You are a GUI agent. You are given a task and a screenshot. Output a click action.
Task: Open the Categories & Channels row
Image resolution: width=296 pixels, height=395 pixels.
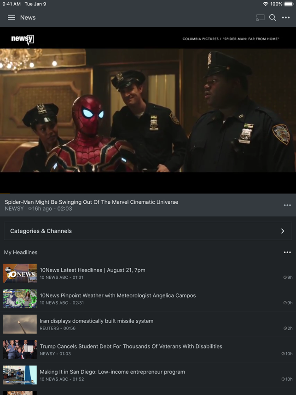point(148,231)
